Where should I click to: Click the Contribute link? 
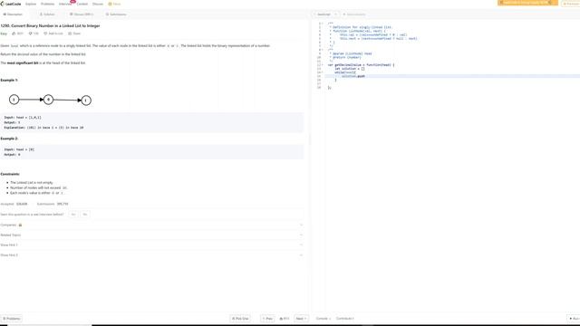click(344, 318)
